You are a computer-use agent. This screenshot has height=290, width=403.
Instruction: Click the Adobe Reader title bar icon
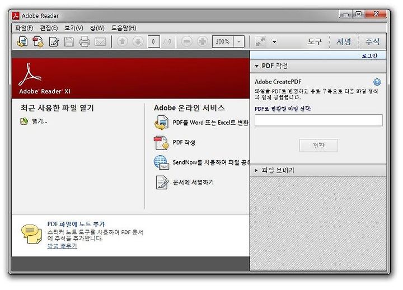pos(16,16)
